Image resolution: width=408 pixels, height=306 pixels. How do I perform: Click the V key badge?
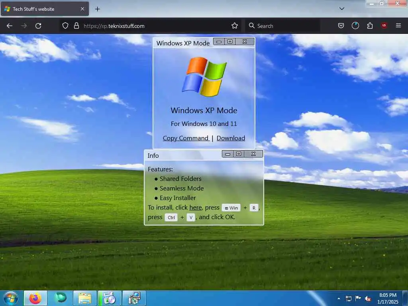(x=191, y=218)
